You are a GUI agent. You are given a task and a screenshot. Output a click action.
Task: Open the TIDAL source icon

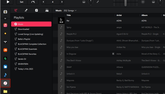point(5,42)
